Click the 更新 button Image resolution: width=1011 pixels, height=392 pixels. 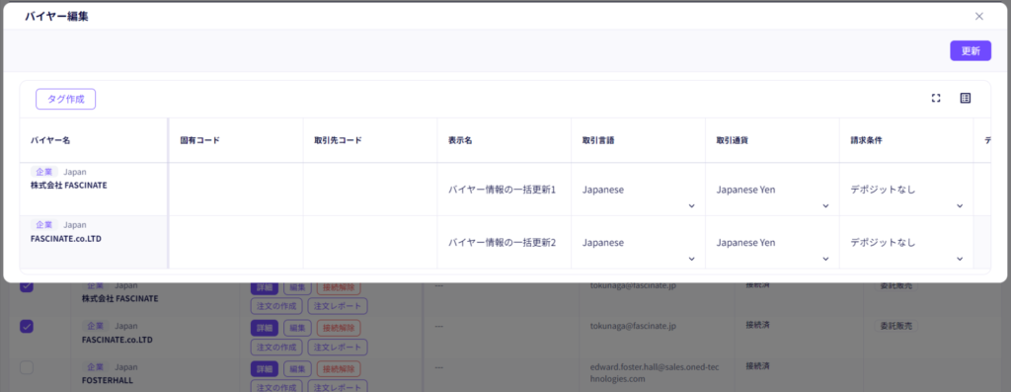971,51
